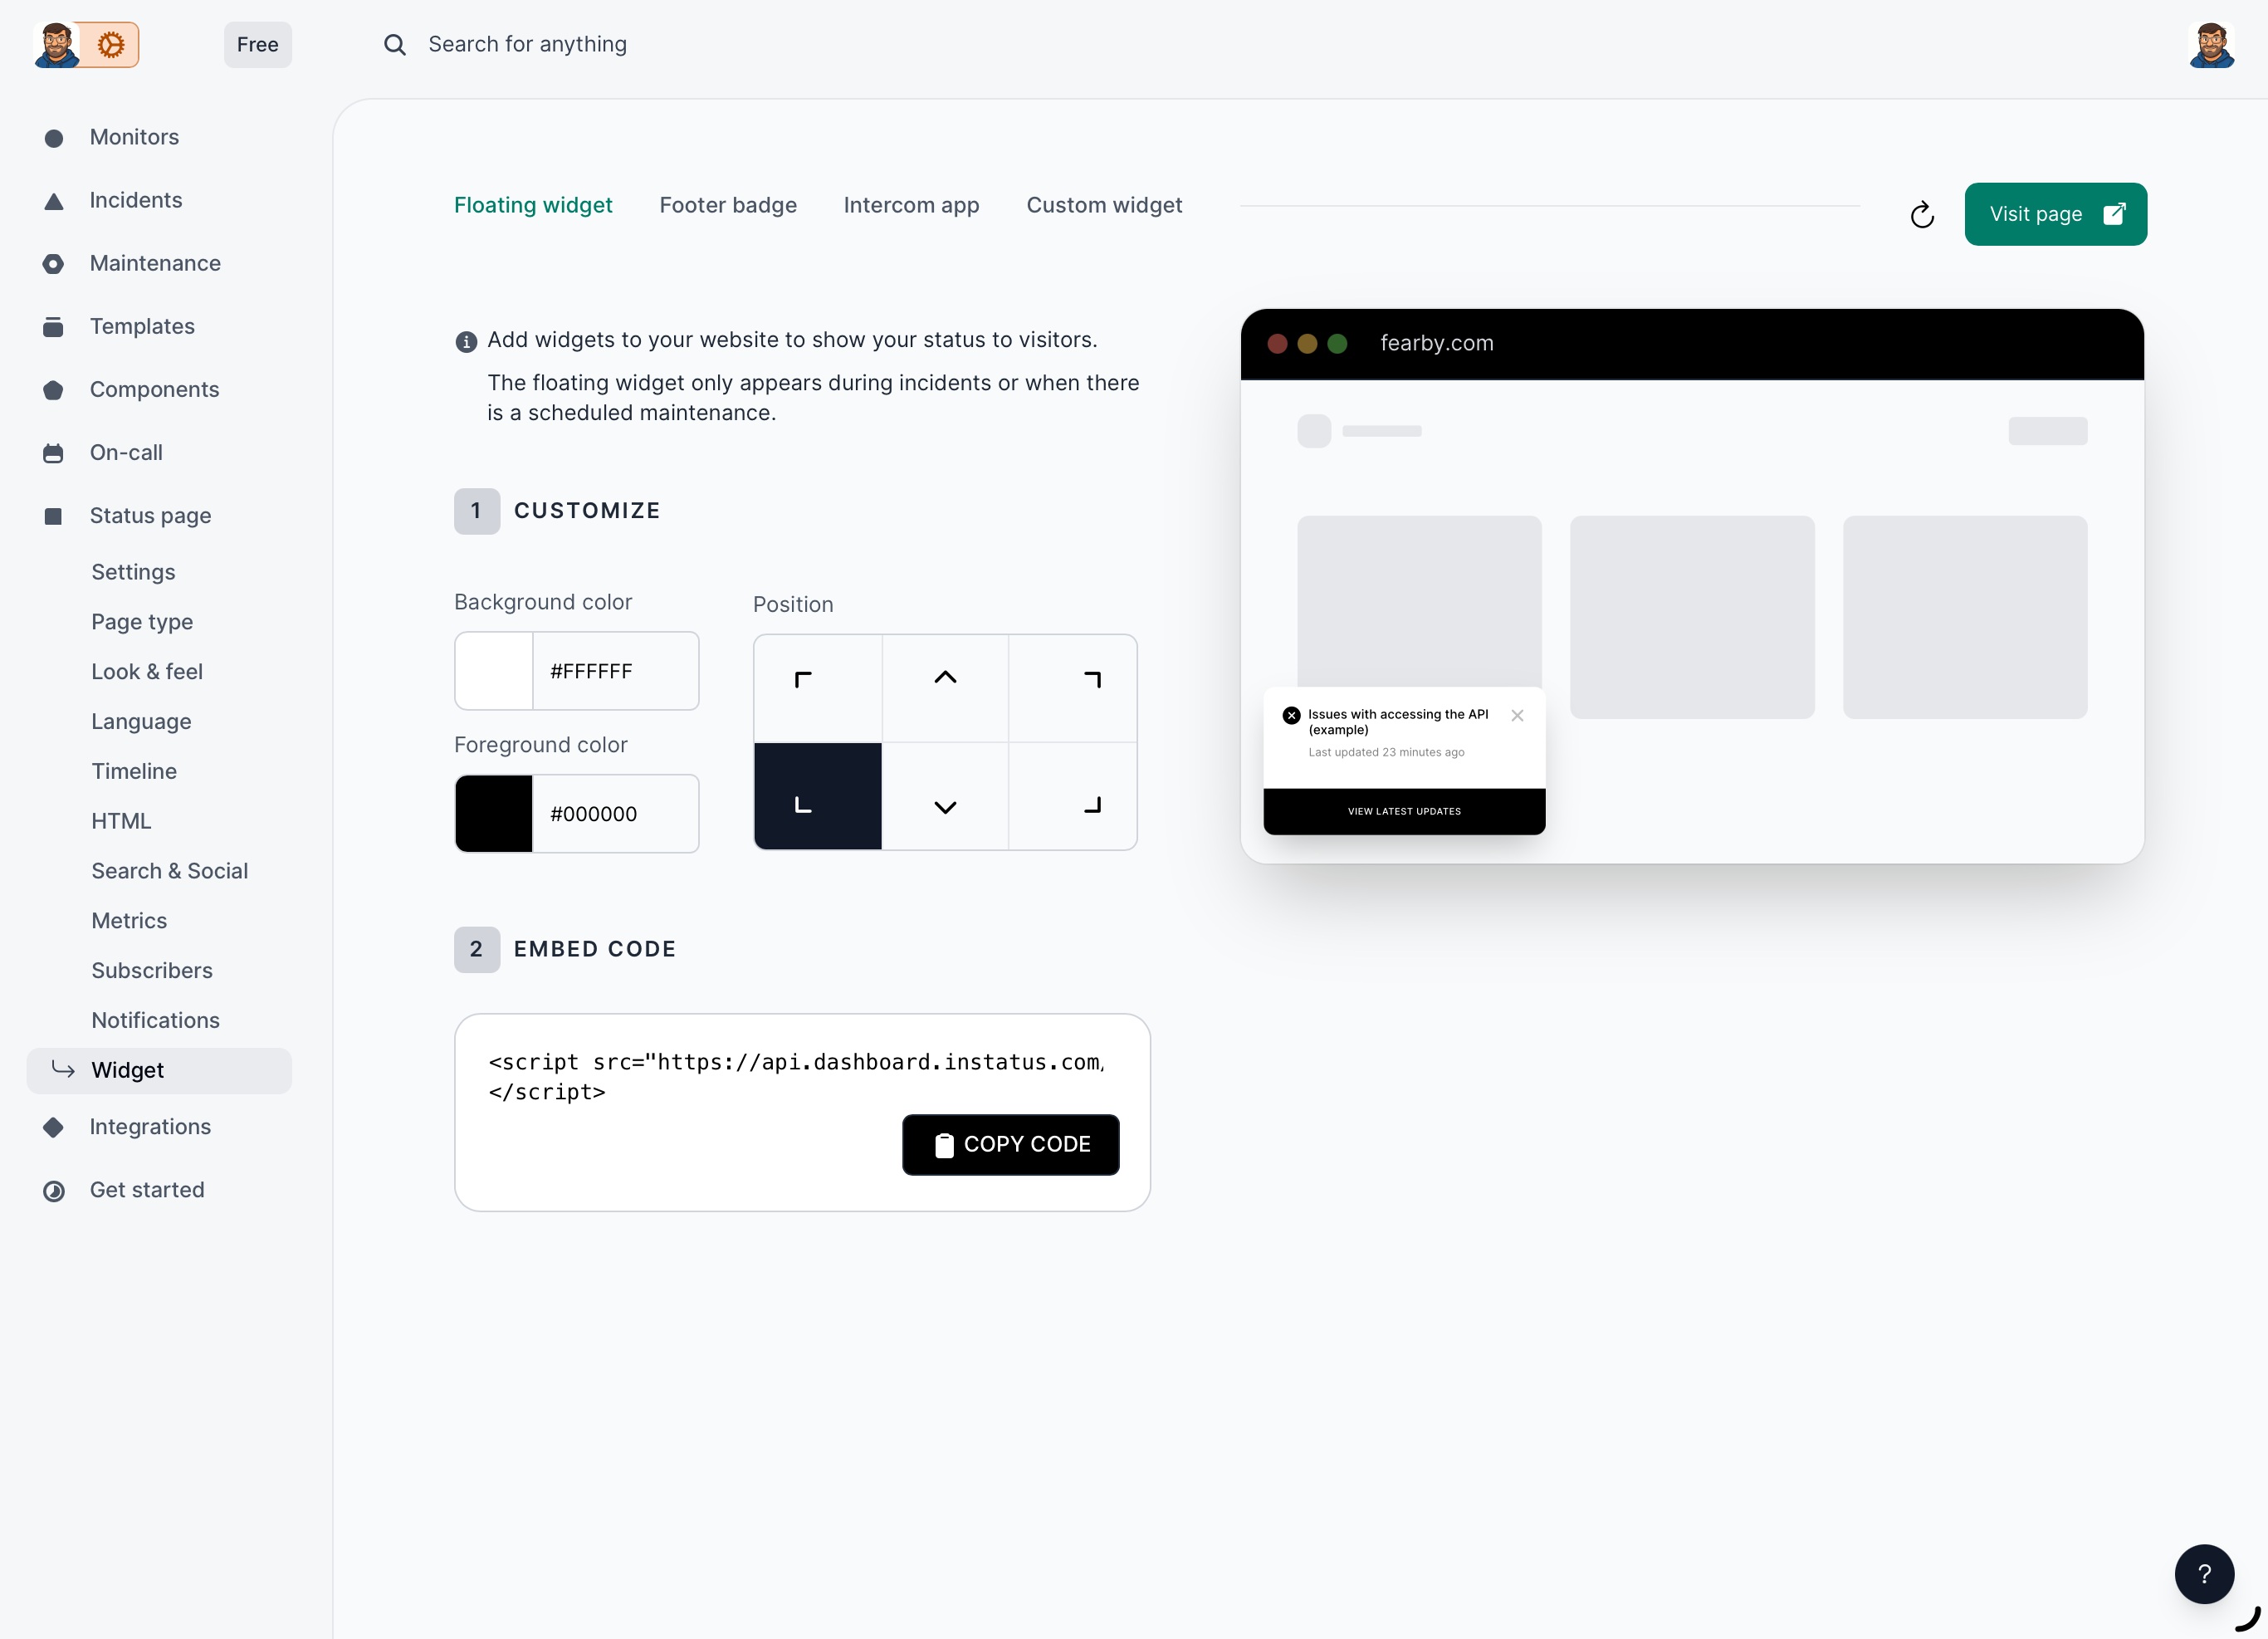Click the Status page square icon
2268x1639 pixels.
point(54,516)
